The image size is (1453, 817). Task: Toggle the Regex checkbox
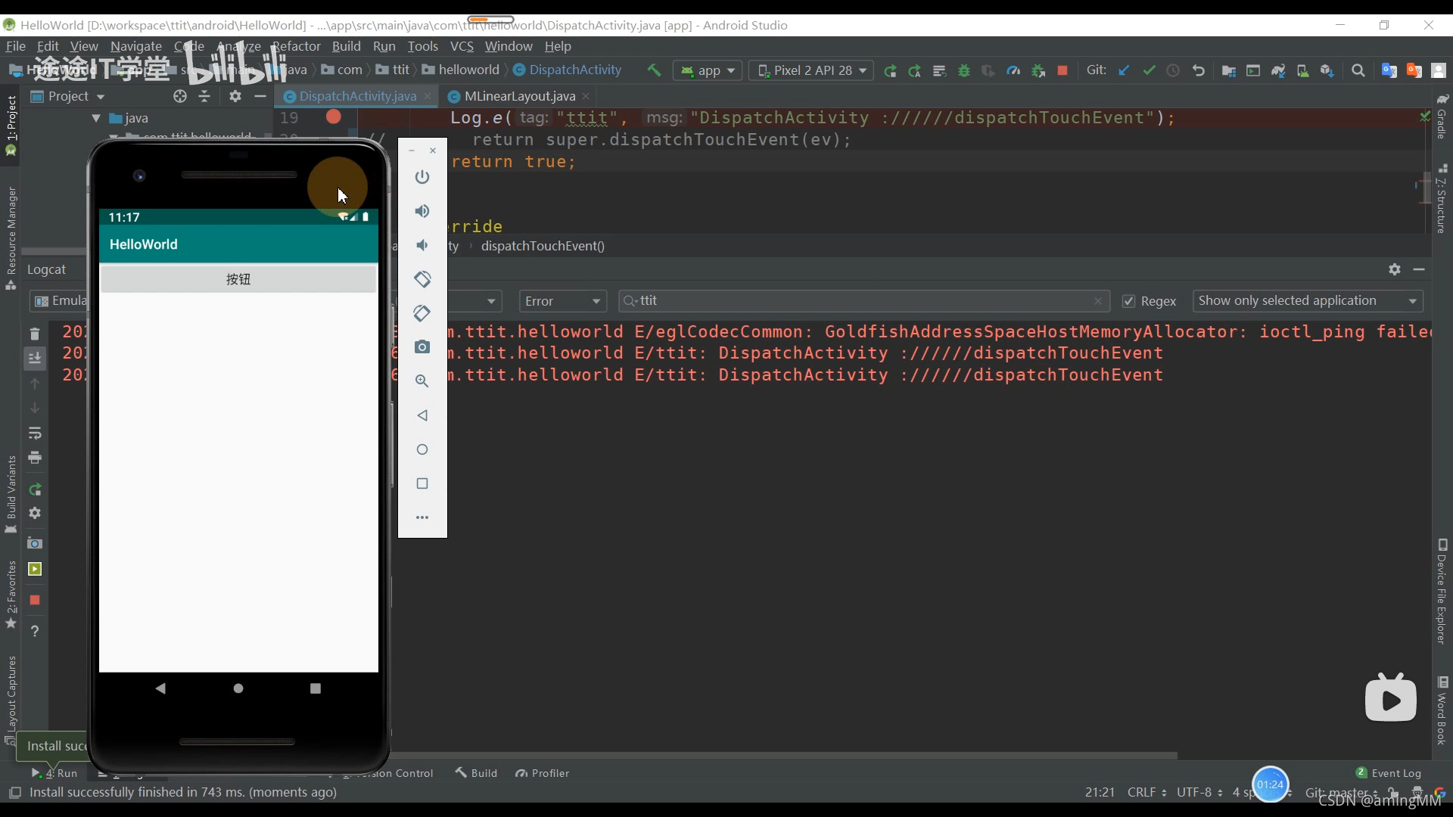pyautogui.click(x=1128, y=301)
